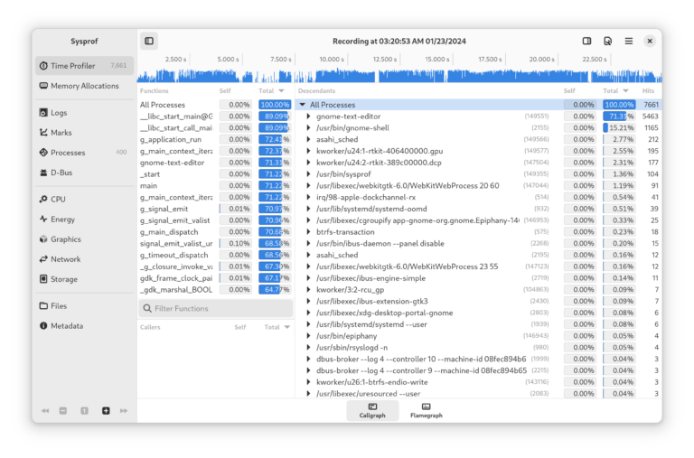The image size is (694, 458).
Task: Click the Files folder icon
Action: (x=43, y=305)
